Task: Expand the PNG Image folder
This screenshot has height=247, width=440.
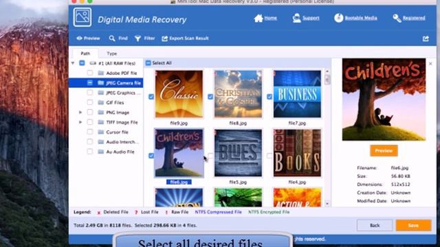Action: (80, 113)
